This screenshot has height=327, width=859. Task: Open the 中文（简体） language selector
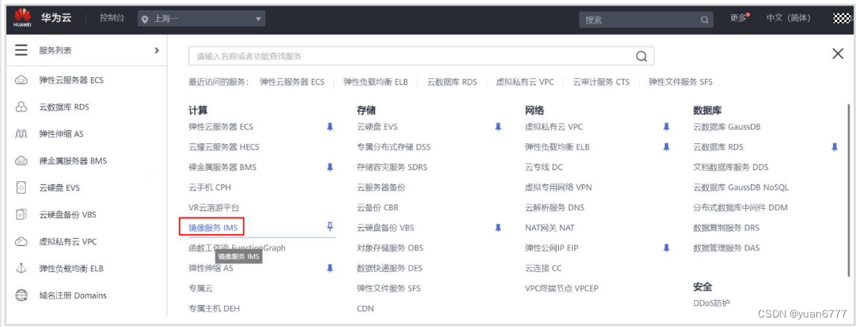point(788,18)
